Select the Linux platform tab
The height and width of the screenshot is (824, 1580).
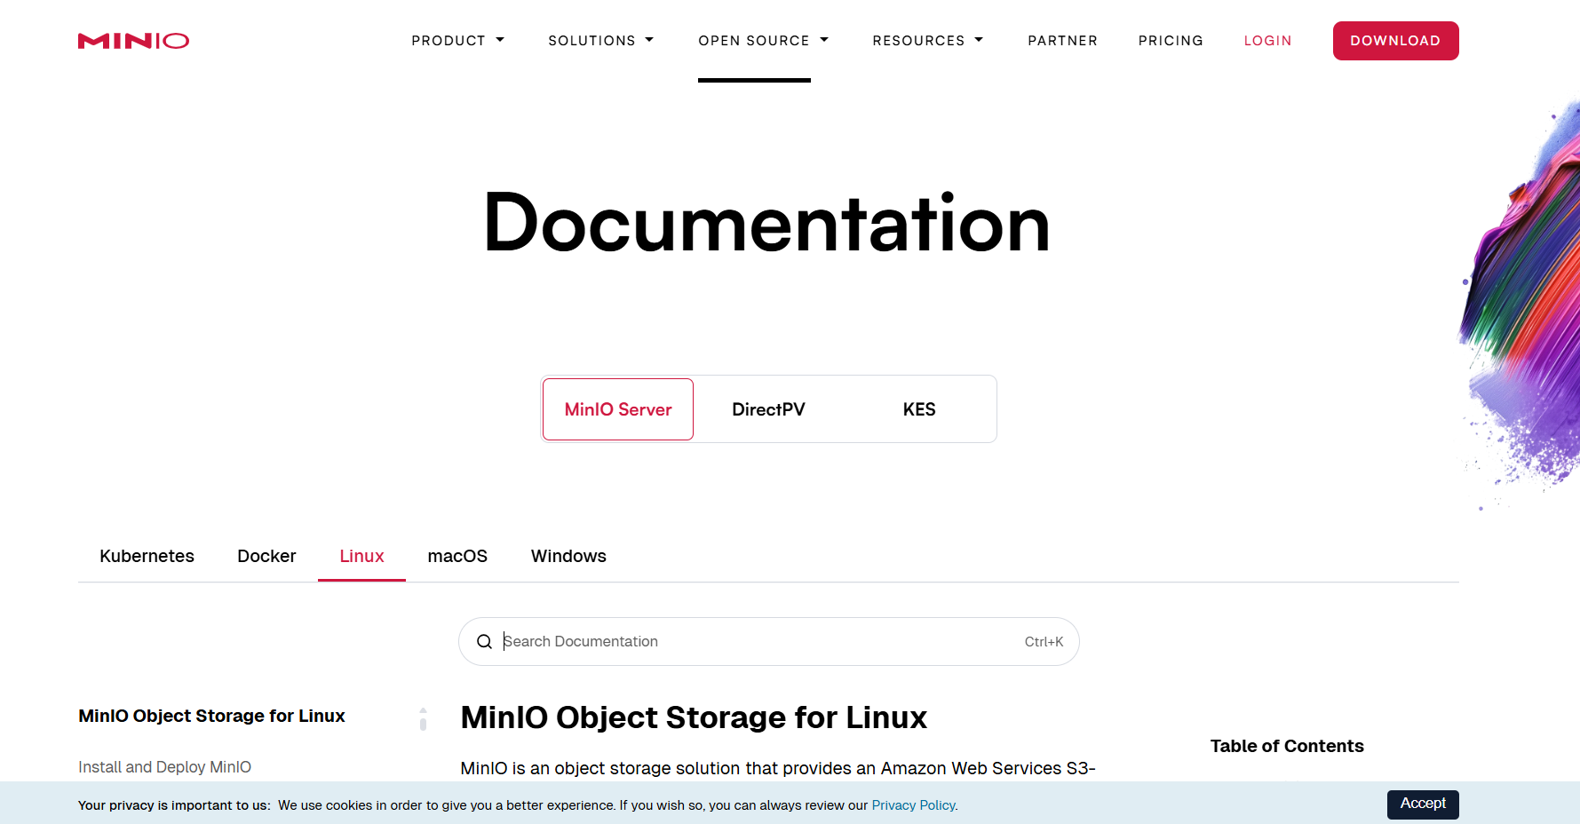361,556
